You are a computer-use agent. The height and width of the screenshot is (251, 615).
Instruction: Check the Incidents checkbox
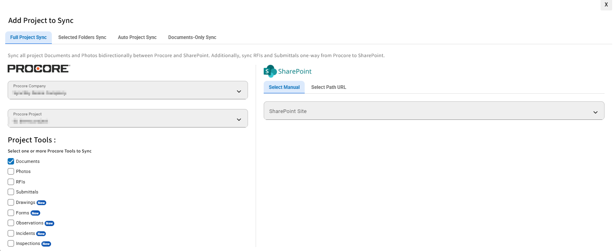click(x=11, y=233)
